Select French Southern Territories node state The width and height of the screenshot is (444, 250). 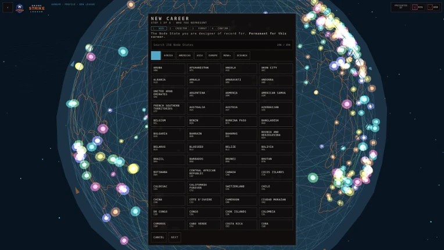[x=168, y=108]
